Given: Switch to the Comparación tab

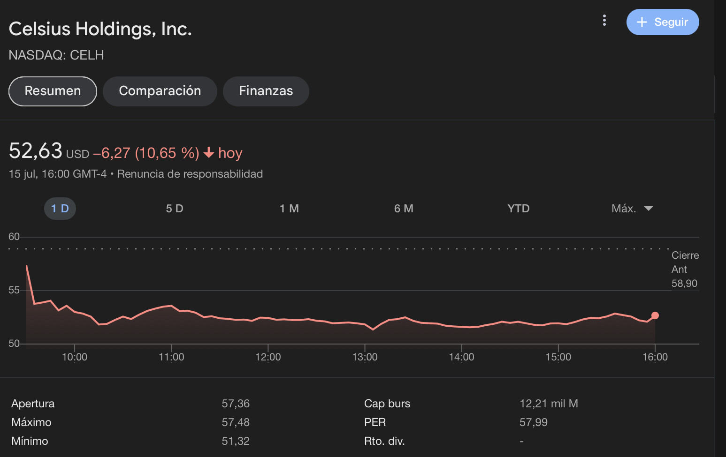Looking at the screenshot, I should (160, 91).
